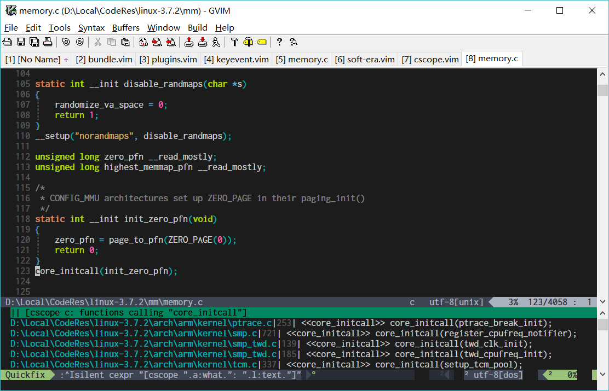Jump to the tag under cursor
This screenshot has width=609, height=391.
pos(261,42)
